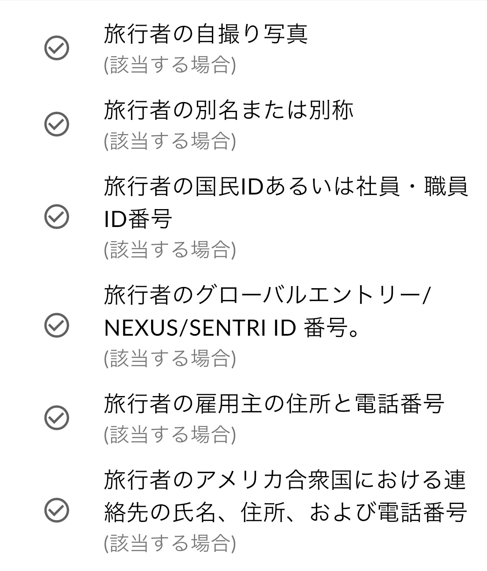The width and height of the screenshot is (487, 571).
Task: Click the checkmark icon beside 旅行者の自撮り写真
Action: click(x=56, y=48)
